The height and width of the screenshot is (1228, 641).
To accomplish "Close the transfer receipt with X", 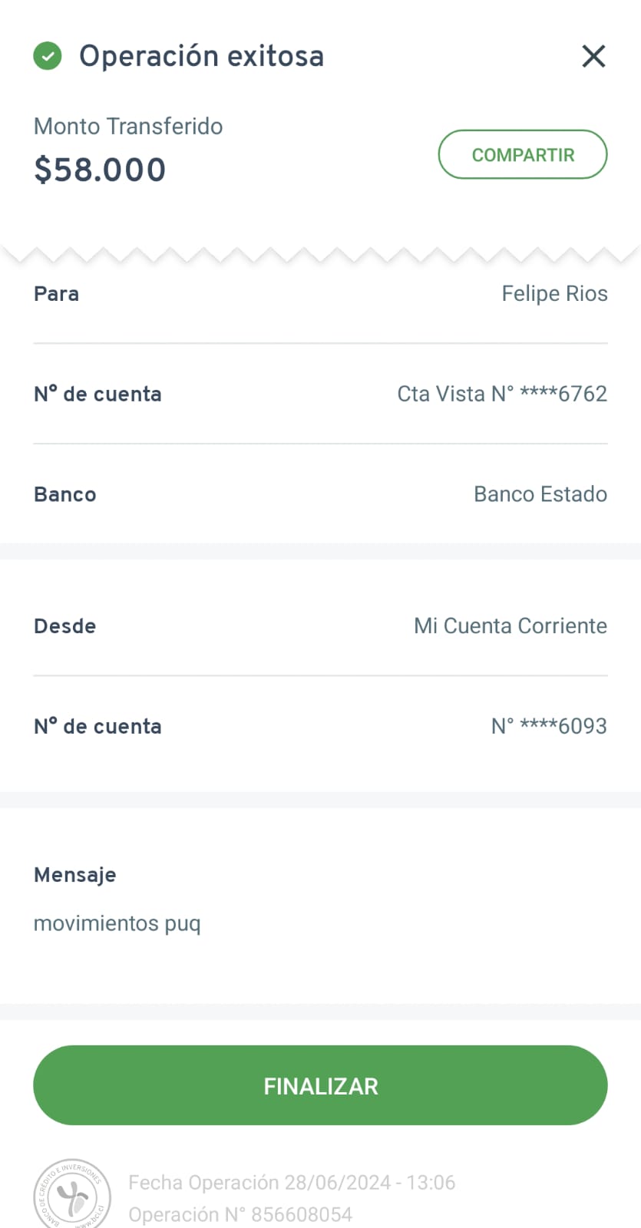I will pyautogui.click(x=593, y=56).
